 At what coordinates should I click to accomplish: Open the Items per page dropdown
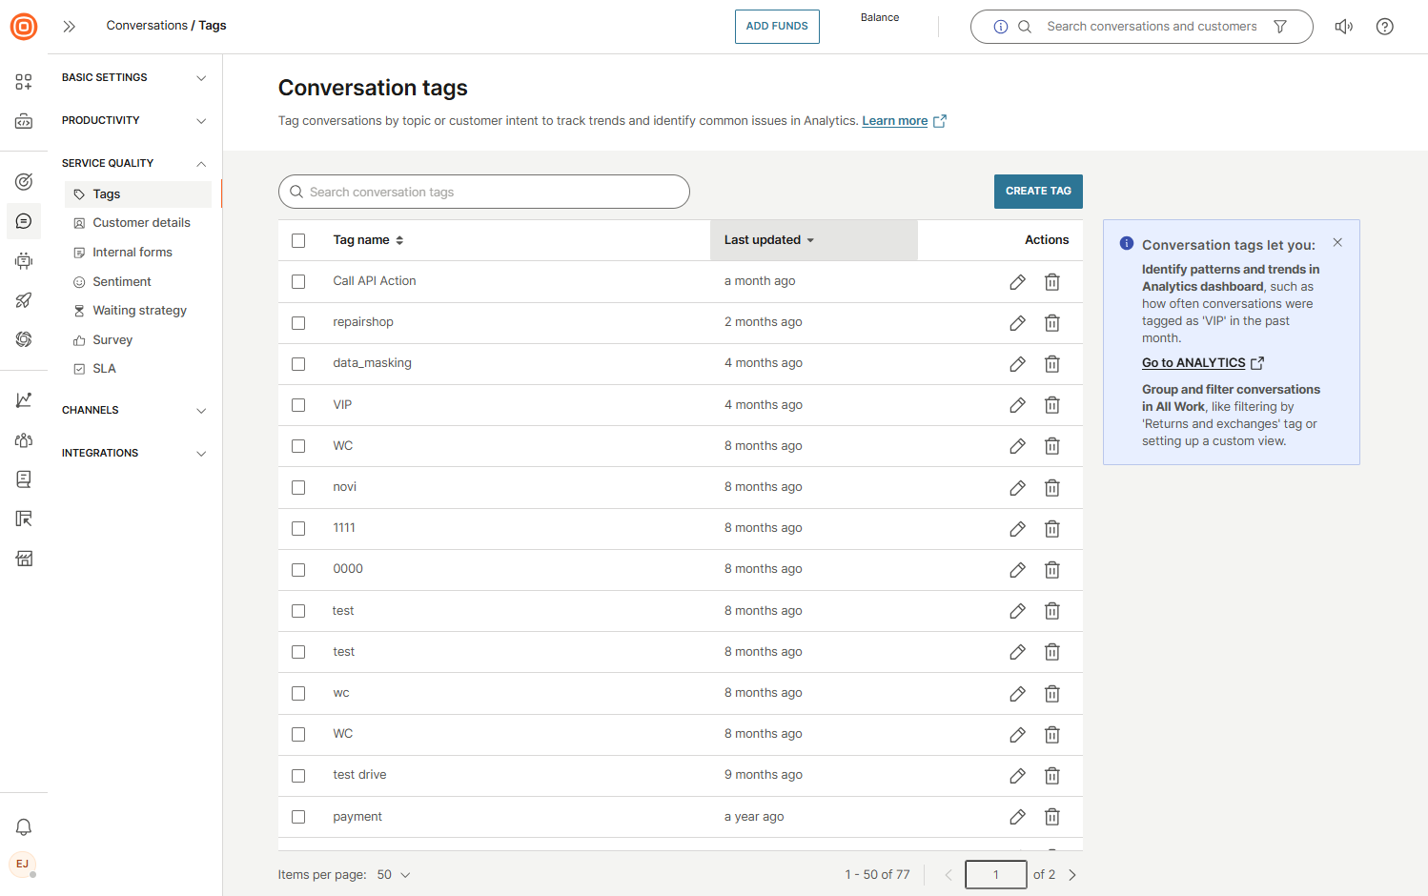393,875
